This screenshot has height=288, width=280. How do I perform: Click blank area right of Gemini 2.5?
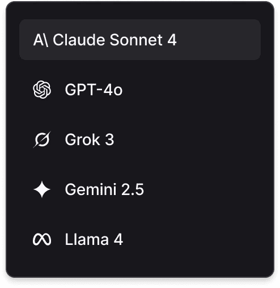coord(202,189)
